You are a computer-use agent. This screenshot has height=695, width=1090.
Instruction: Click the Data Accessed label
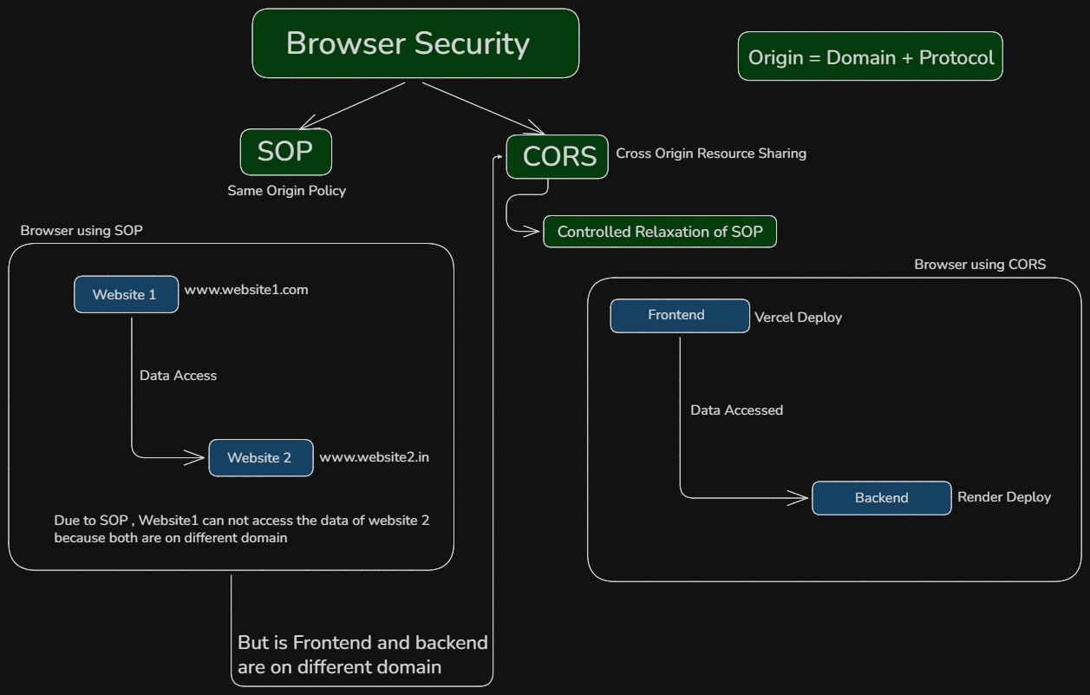coord(736,410)
